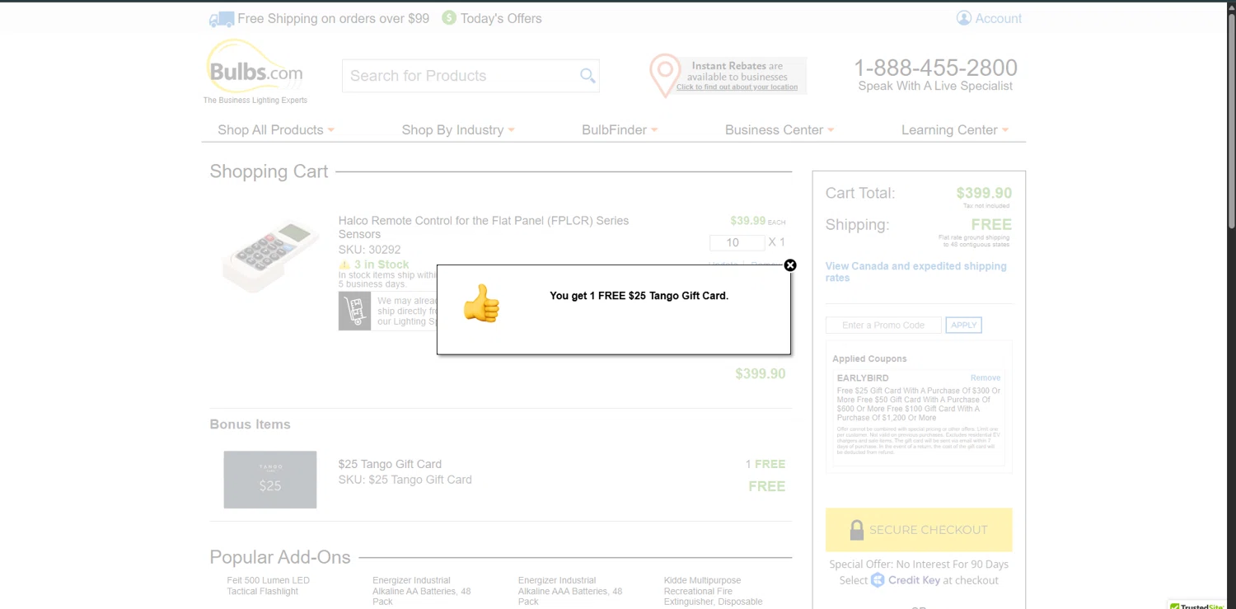Click the stock warning triangle icon

(x=344, y=265)
